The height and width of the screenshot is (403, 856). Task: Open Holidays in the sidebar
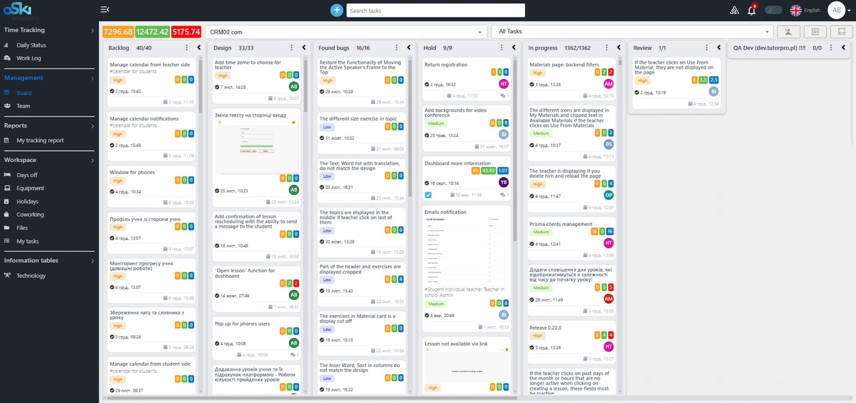[x=27, y=201]
